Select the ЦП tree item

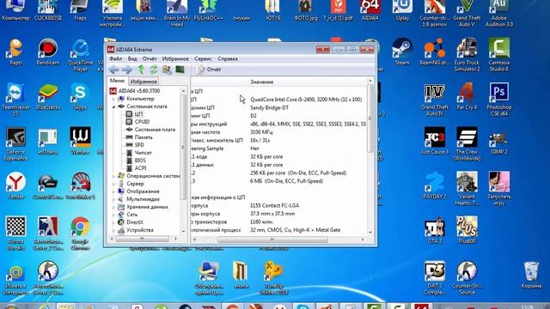click(135, 114)
